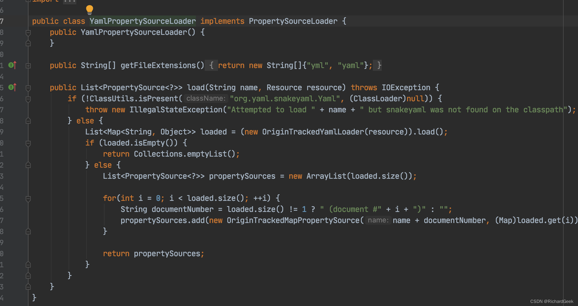Click the folded import ellipsis placeholder
Image resolution: width=578 pixels, height=306 pixels.
pos(69,1)
